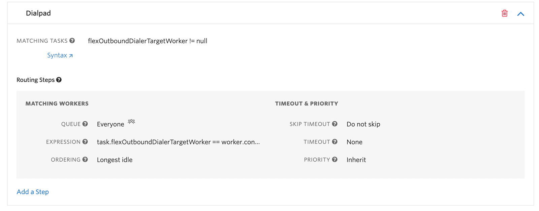Select the Dialpad filter title

click(38, 13)
